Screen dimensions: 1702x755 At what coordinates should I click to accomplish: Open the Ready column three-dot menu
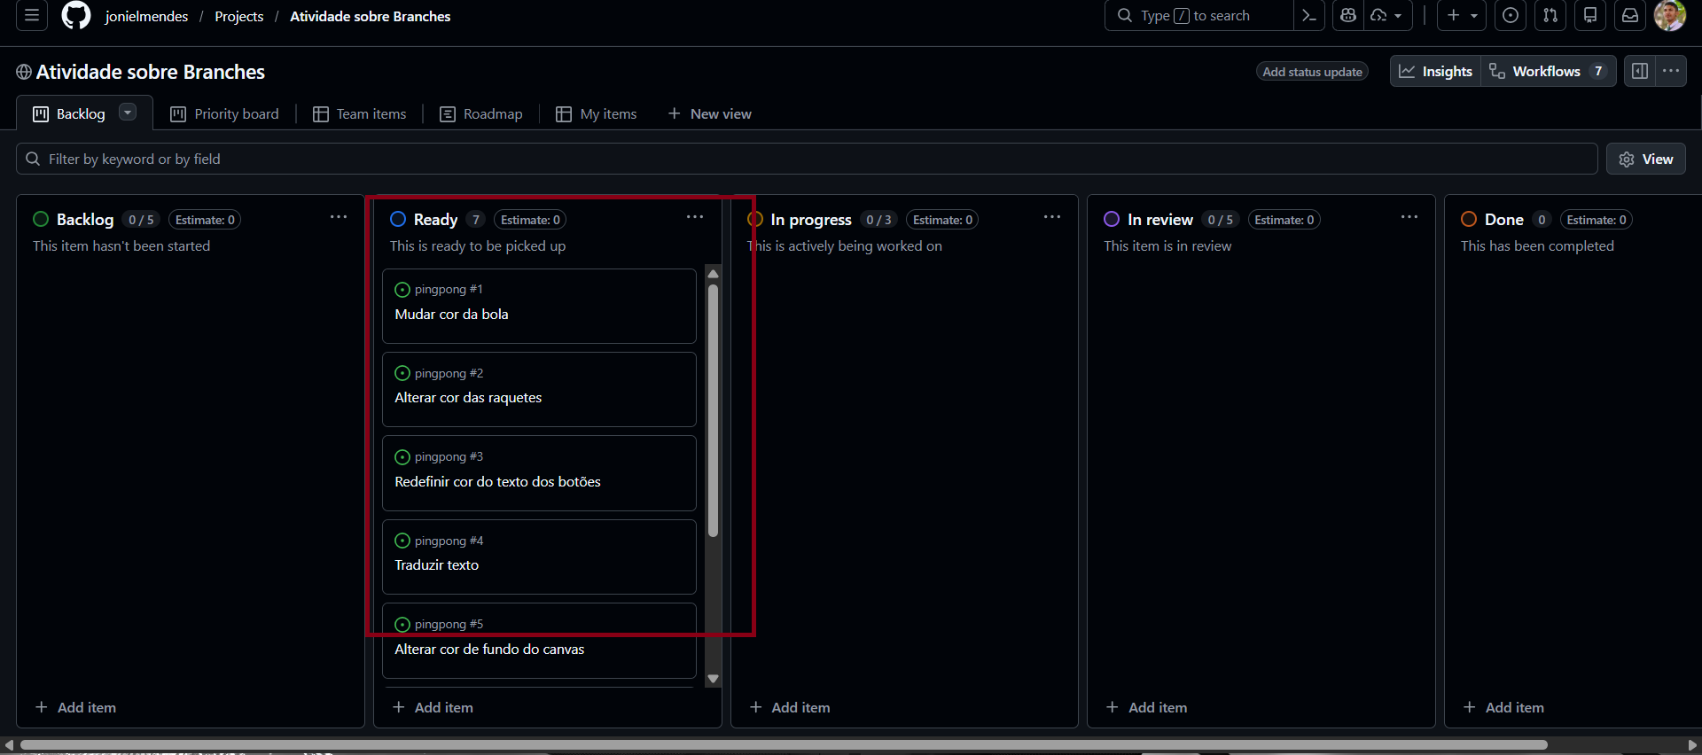(x=694, y=218)
